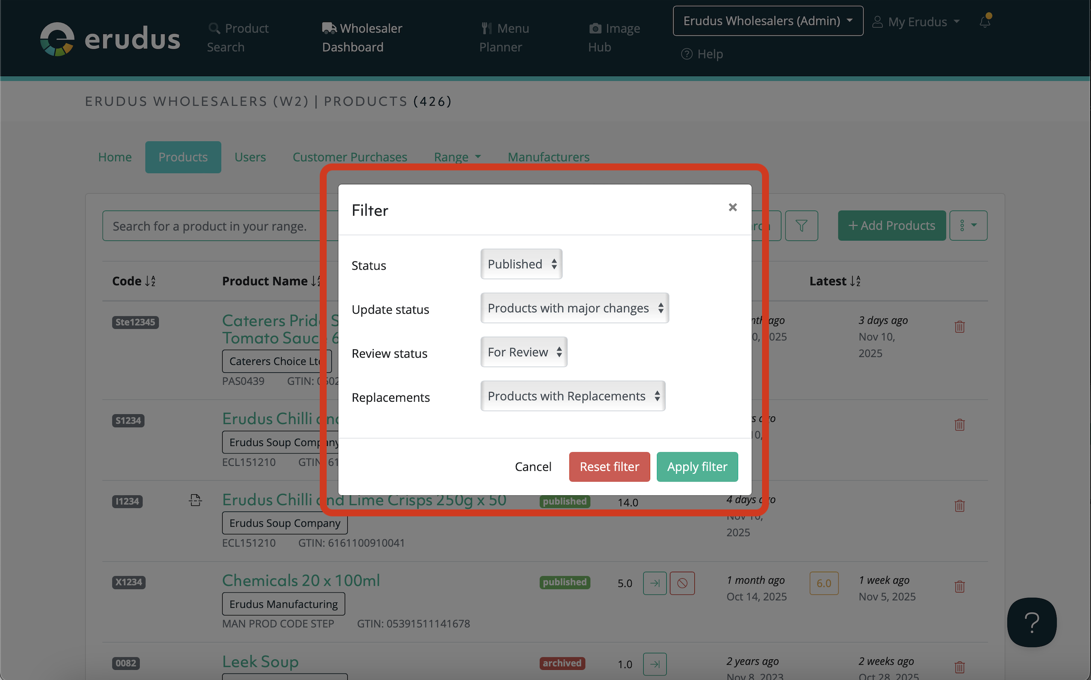Click the red block icon on Chemicals row
1091x680 pixels.
[x=682, y=583]
